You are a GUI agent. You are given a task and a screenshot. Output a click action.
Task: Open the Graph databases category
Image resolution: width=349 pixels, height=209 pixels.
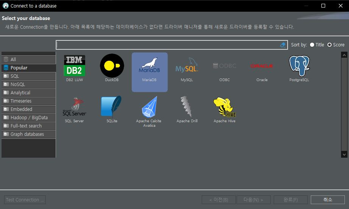pos(28,134)
